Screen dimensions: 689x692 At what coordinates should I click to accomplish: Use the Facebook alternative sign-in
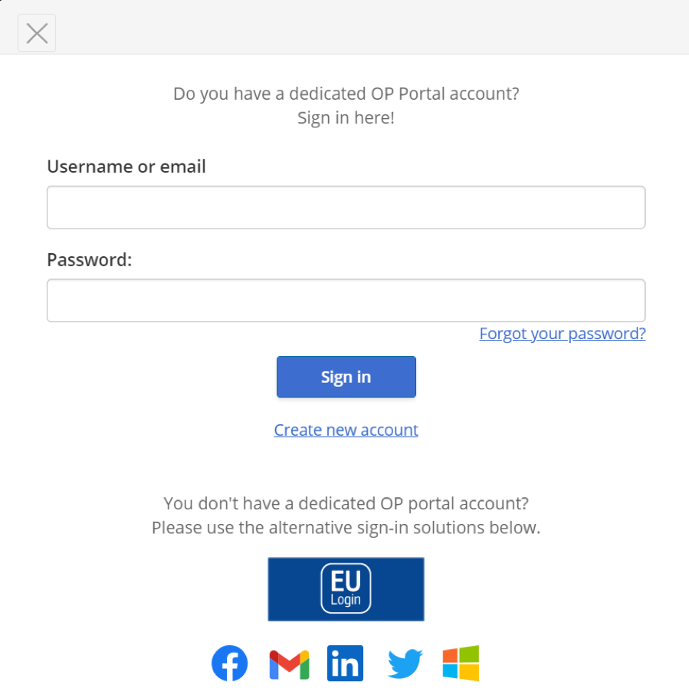tap(229, 663)
